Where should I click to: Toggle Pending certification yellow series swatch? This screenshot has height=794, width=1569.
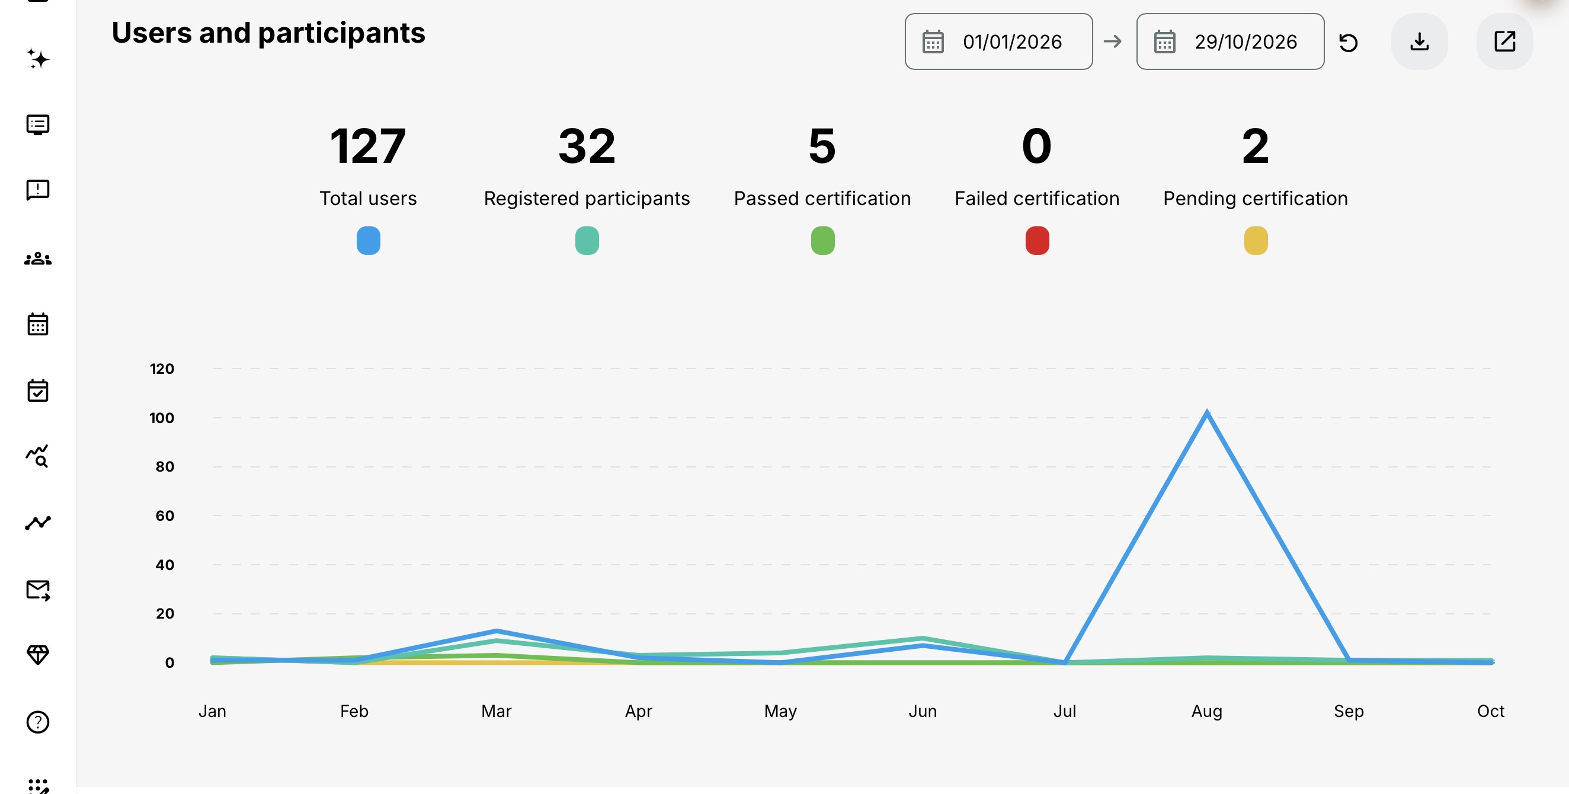(1256, 241)
